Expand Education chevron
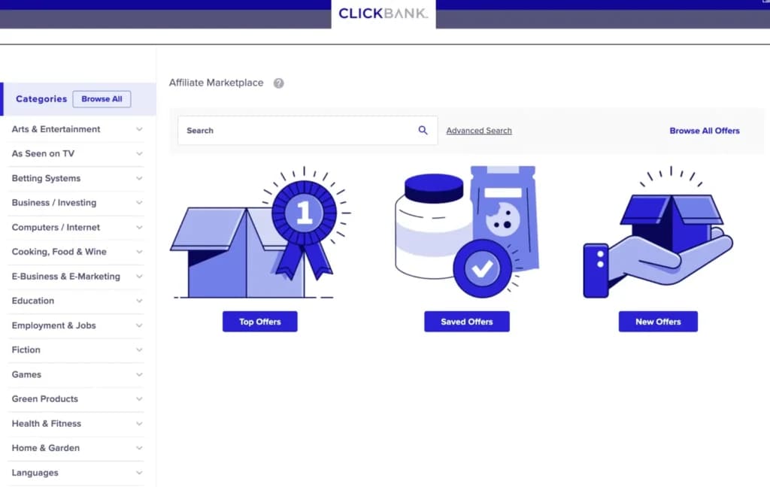The width and height of the screenshot is (770, 487). click(x=139, y=301)
